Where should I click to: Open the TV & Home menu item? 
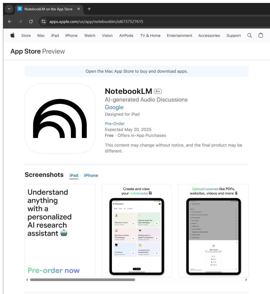[150, 35]
